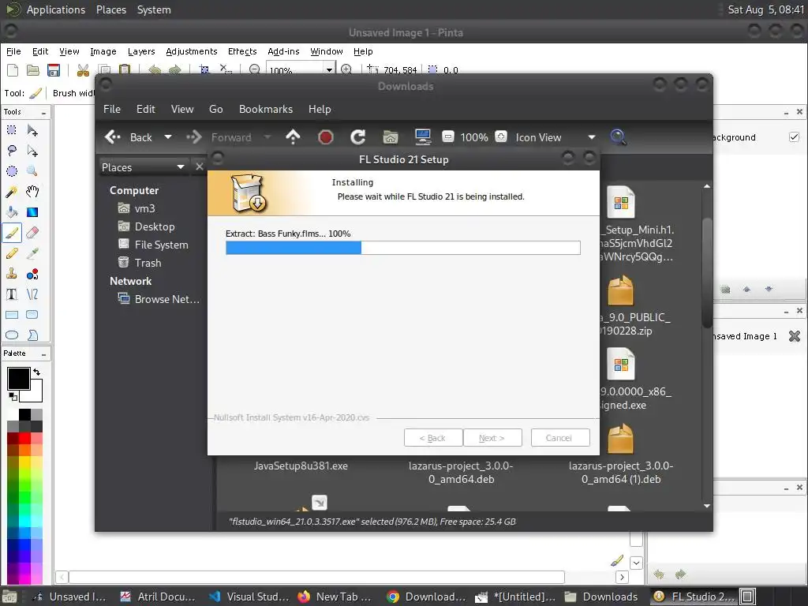Select the Rounded Rectangle shape tool
Image resolution: width=808 pixels, height=606 pixels.
pyautogui.click(x=32, y=315)
